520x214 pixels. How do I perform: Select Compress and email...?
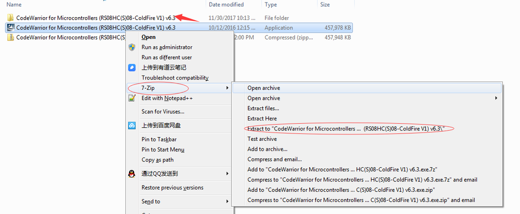(275, 159)
